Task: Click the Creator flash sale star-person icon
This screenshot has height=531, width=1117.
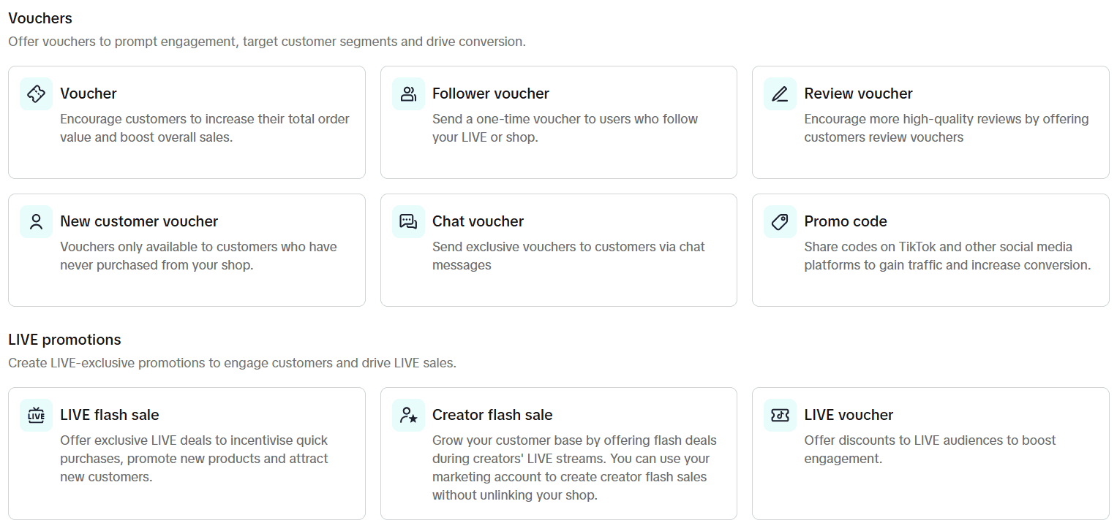Action: [408, 415]
